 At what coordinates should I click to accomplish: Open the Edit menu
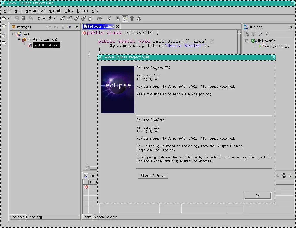18,11
